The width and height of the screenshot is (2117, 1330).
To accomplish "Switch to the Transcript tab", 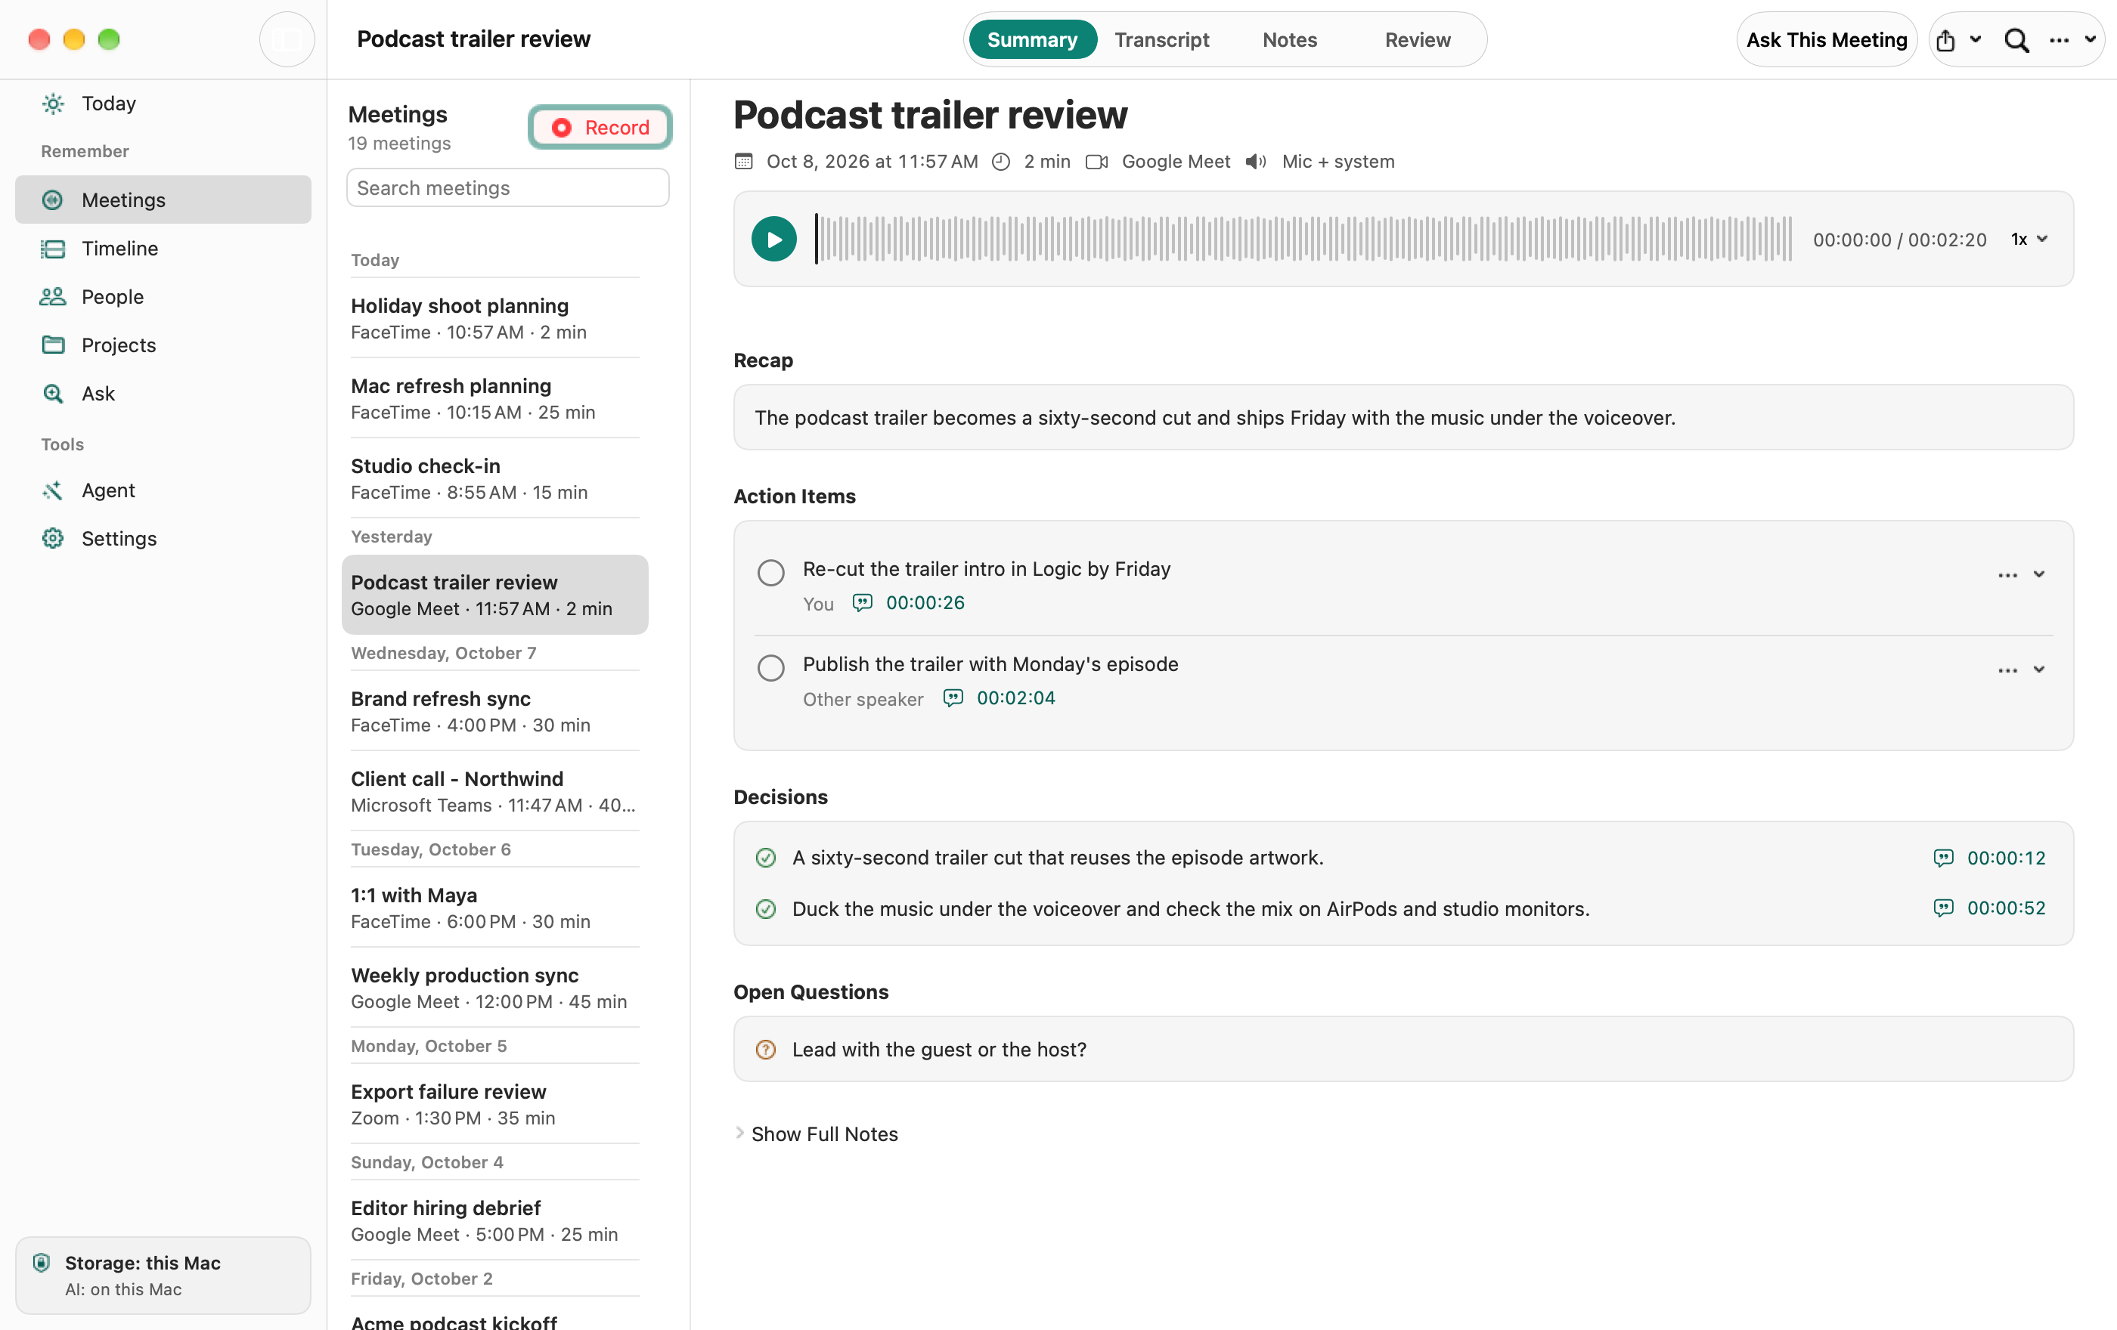I will pyautogui.click(x=1161, y=39).
